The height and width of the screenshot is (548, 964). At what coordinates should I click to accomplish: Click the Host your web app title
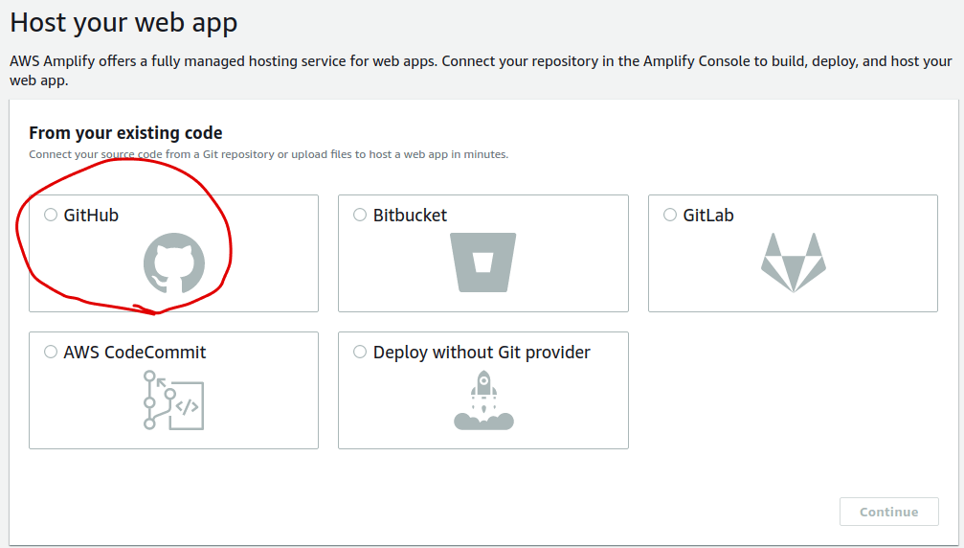click(123, 23)
